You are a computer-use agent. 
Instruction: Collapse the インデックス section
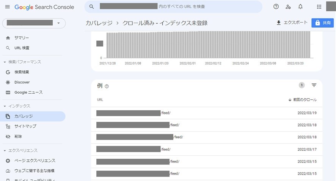coord(5,106)
